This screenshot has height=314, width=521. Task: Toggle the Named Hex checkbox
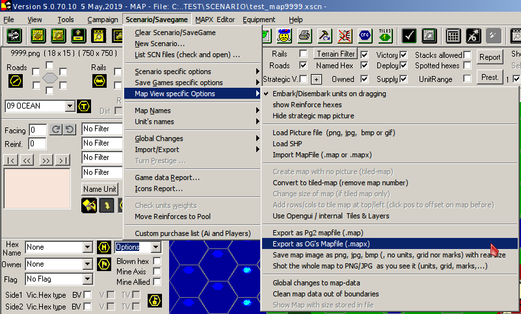coord(364,65)
